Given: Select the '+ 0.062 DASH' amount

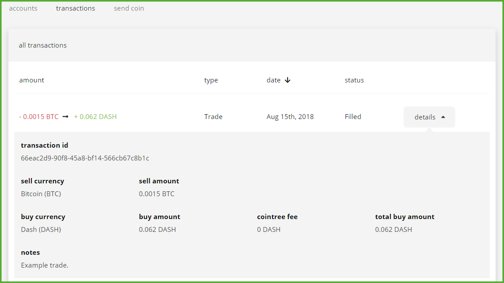Looking at the screenshot, I should (x=95, y=117).
